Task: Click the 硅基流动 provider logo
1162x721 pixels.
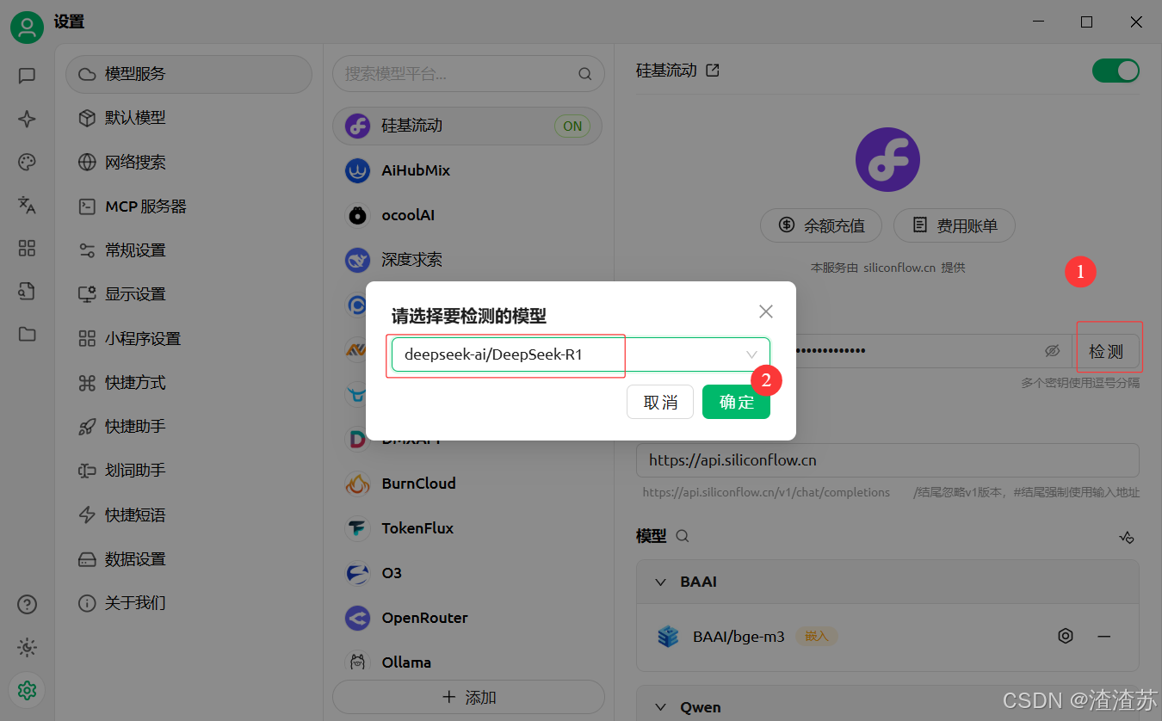Action: (887, 159)
